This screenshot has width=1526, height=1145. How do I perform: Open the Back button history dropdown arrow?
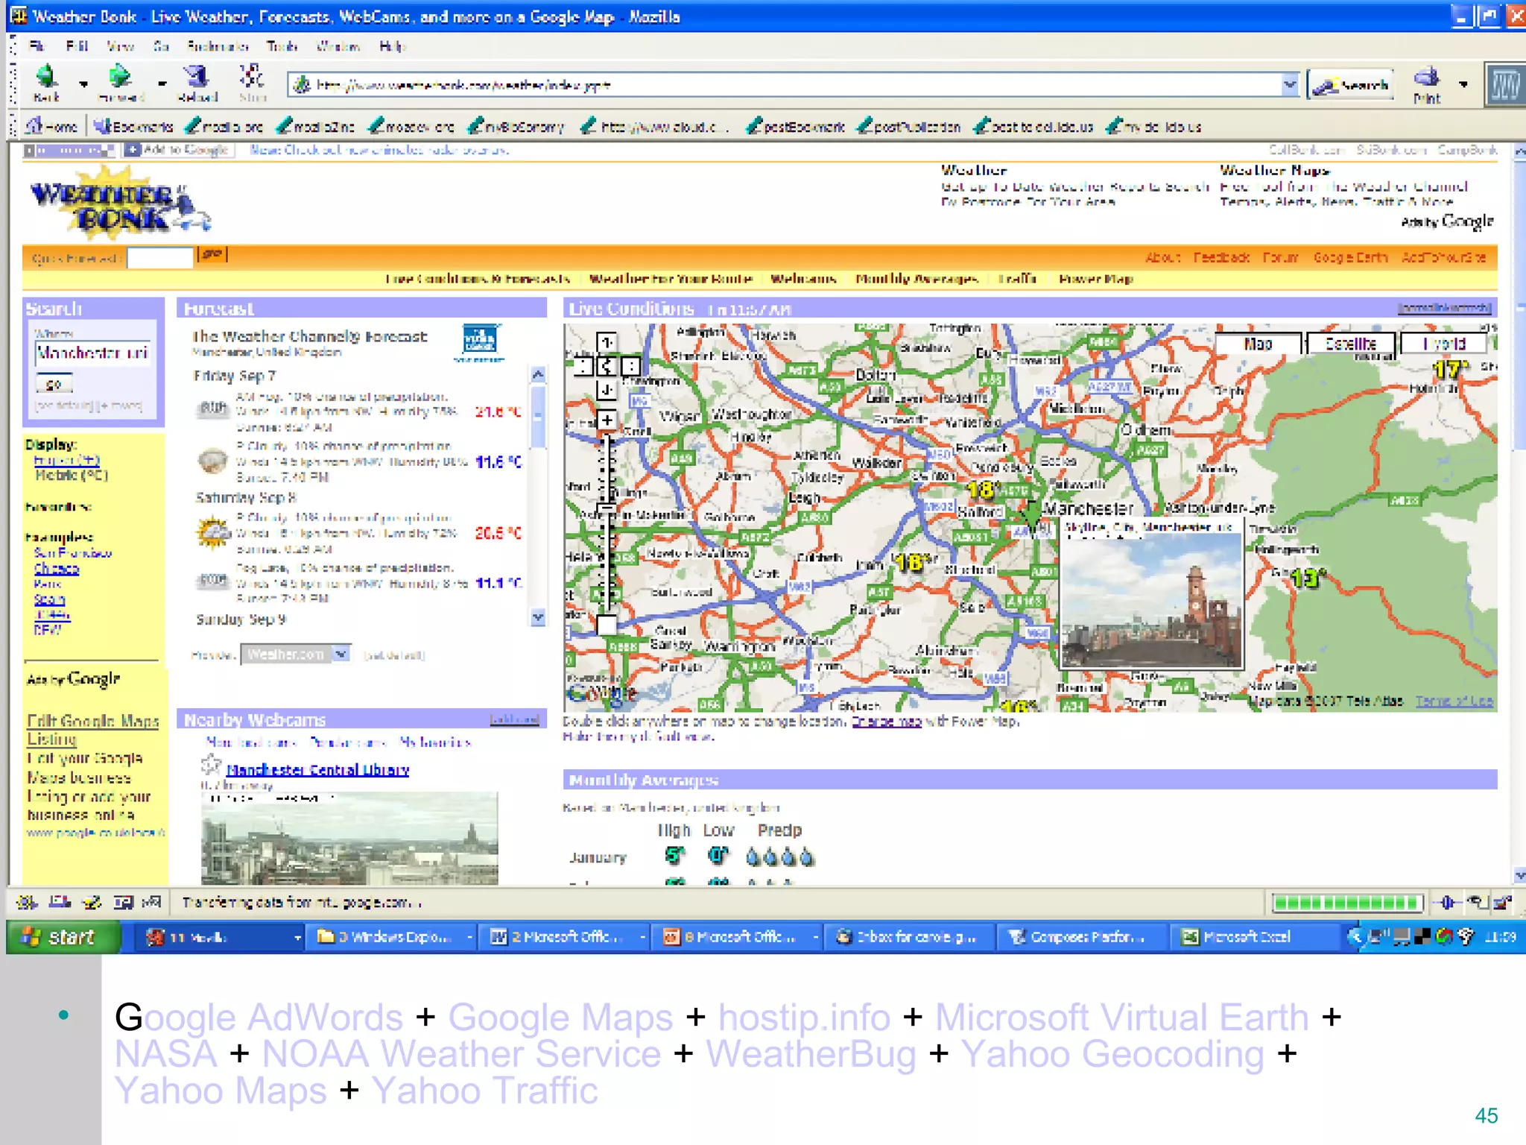point(83,84)
